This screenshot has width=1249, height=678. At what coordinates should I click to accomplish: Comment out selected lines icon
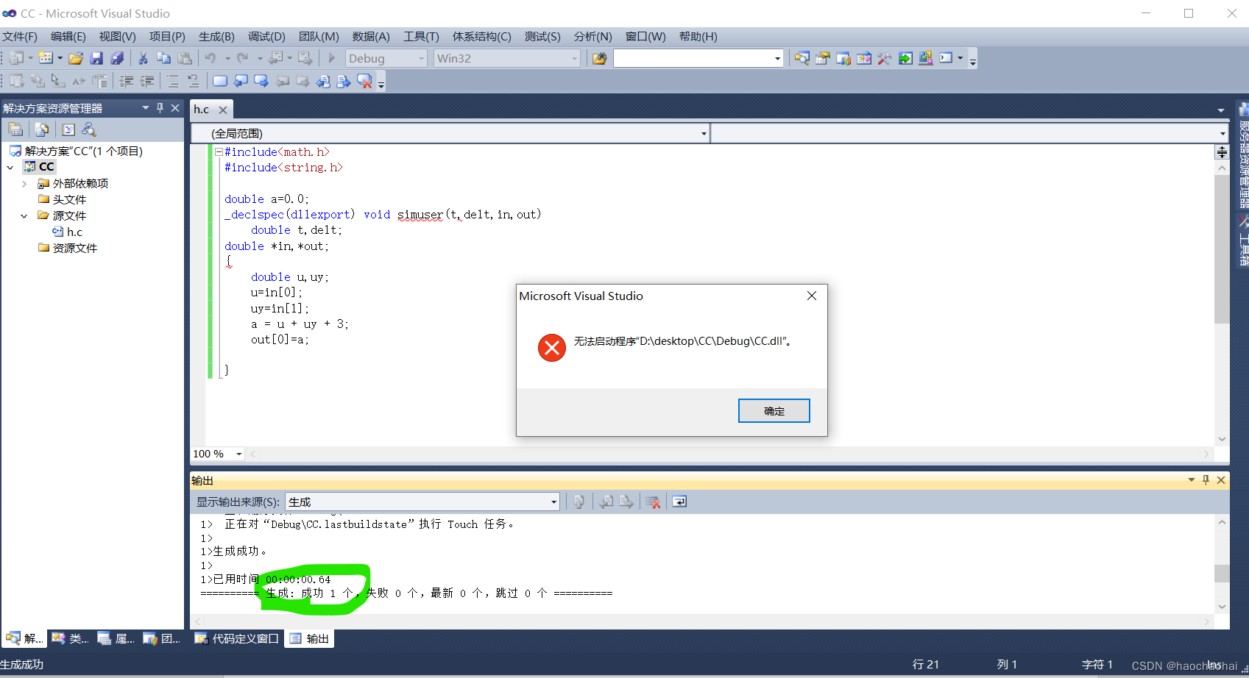click(x=173, y=81)
